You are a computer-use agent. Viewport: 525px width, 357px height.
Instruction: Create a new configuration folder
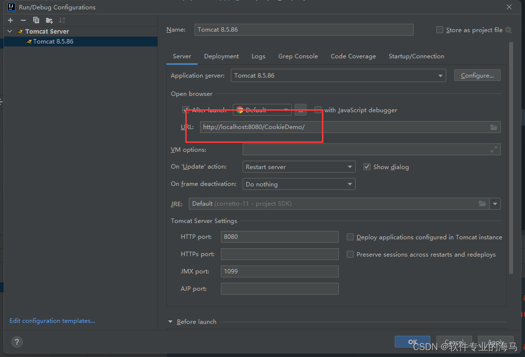coord(49,20)
